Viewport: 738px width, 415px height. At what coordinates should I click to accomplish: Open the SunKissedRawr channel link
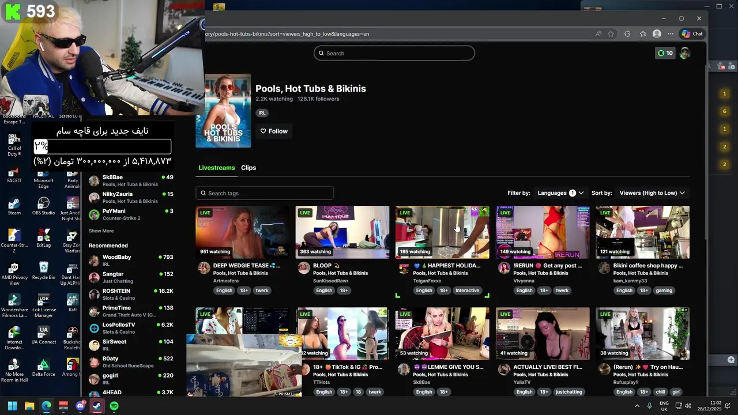click(x=330, y=281)
